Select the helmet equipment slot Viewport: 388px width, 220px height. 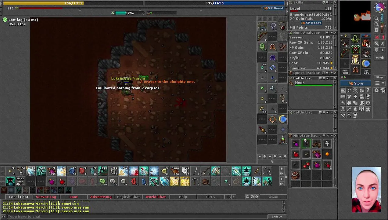(355, 39)
